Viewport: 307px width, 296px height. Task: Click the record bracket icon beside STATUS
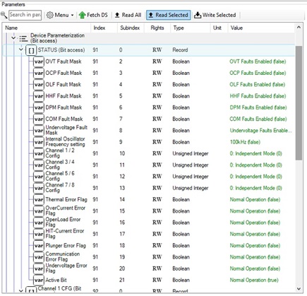pos(31,50)
